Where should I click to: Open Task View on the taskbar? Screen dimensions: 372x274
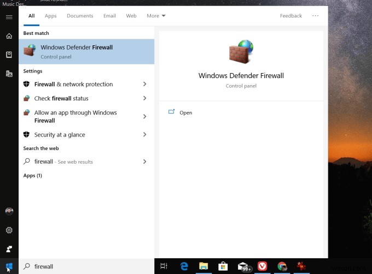(164, 266)
